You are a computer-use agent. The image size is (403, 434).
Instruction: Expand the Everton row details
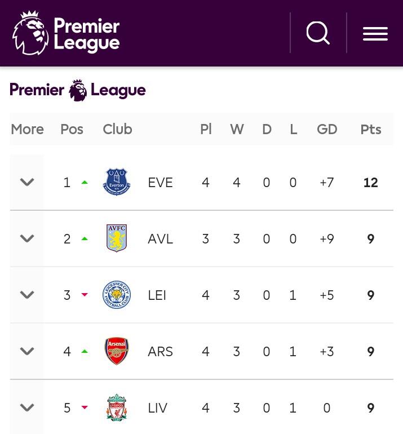pos(27,182)
